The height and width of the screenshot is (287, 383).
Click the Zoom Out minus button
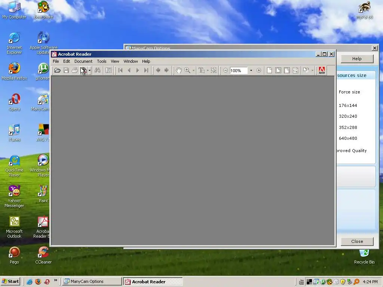tap(226, 71)
